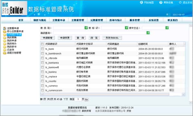This screenshot has height=116, width=193.
Task: Click folder icon beside 我的草稿
Action: click(x=5, y=38)
